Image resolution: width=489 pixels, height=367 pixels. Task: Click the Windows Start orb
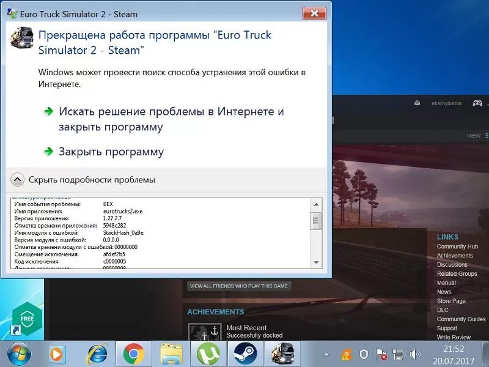click(19, 355)
